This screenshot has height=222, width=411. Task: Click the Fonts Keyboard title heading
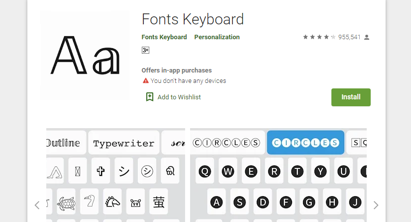[x=193, y=19]
